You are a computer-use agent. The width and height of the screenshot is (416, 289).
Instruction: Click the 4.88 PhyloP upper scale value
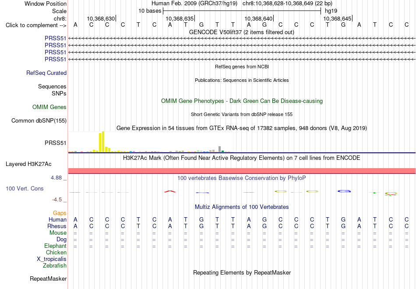click(x=56, y=178)
